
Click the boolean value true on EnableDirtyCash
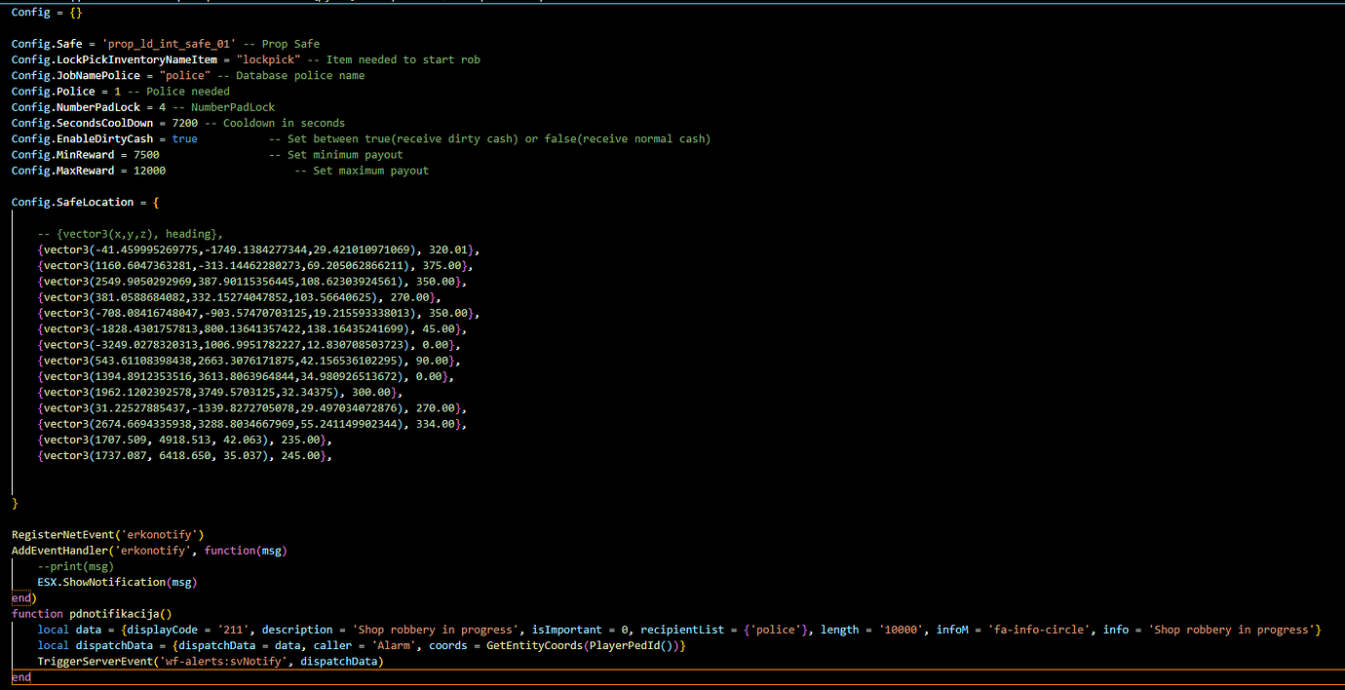click(185, 138)
